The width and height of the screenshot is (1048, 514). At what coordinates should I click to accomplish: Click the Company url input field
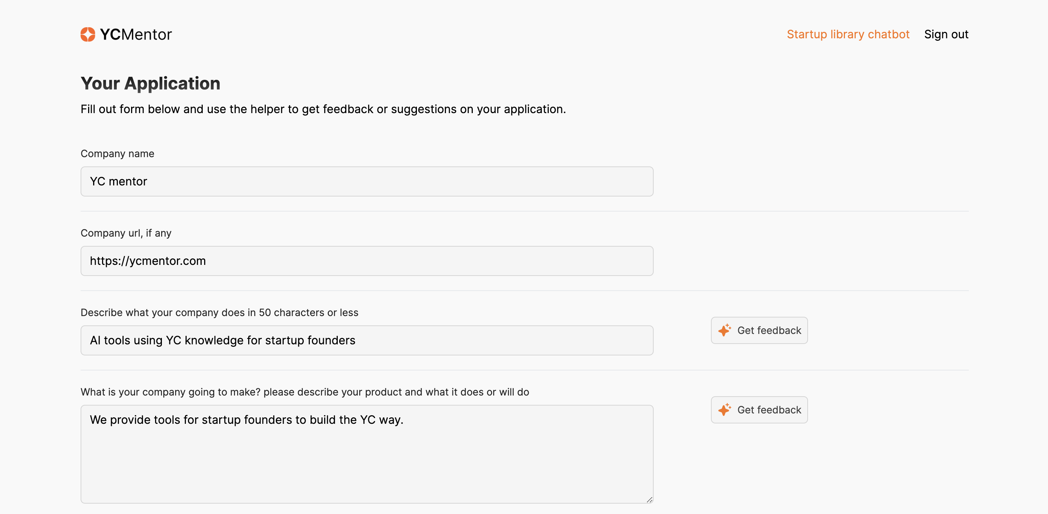coord(366,261)
